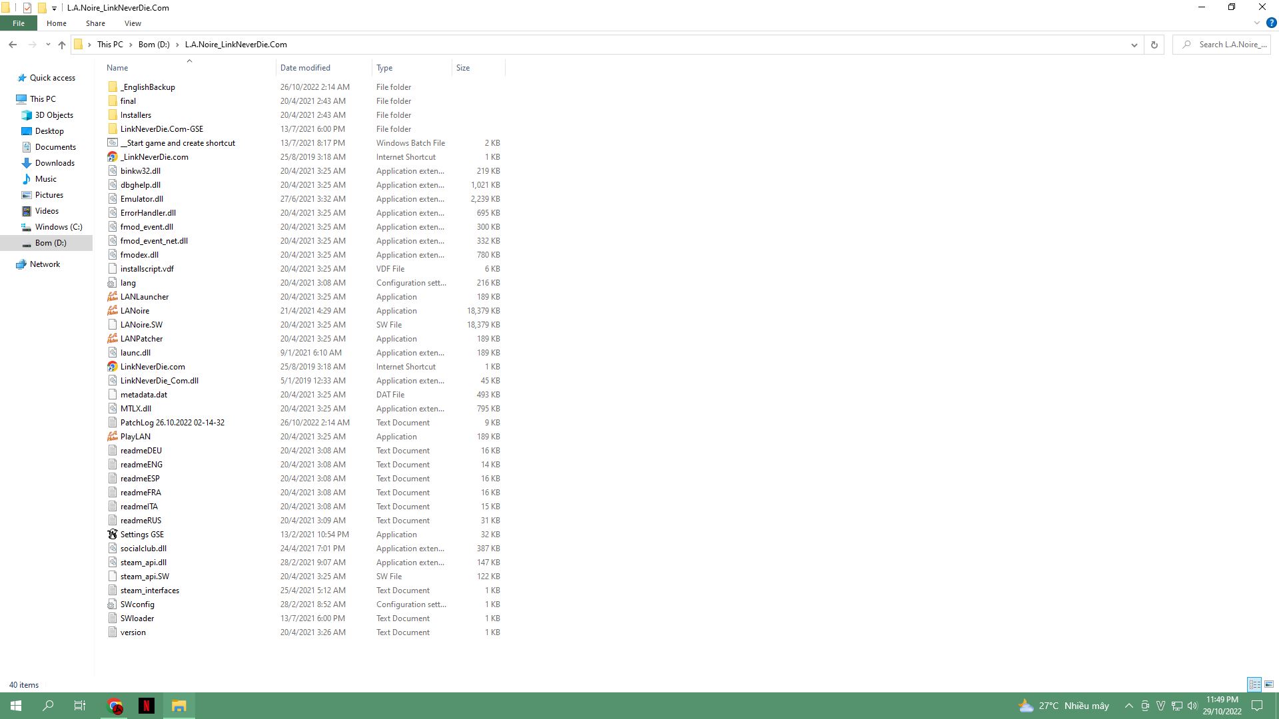1279x719 pixels.
Task: Click the Bom (D:) breadcrumb
Action: pos(154,45)
